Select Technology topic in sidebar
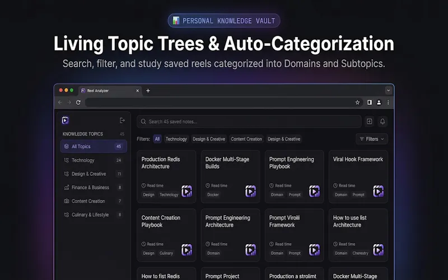448x280 pixels. pos(94,160)
